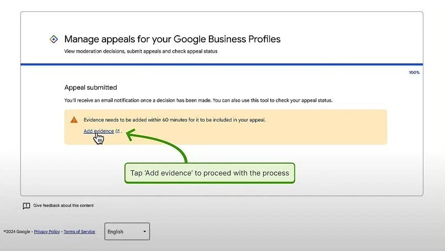Open the Privacy Policy link

pos(47,232)
